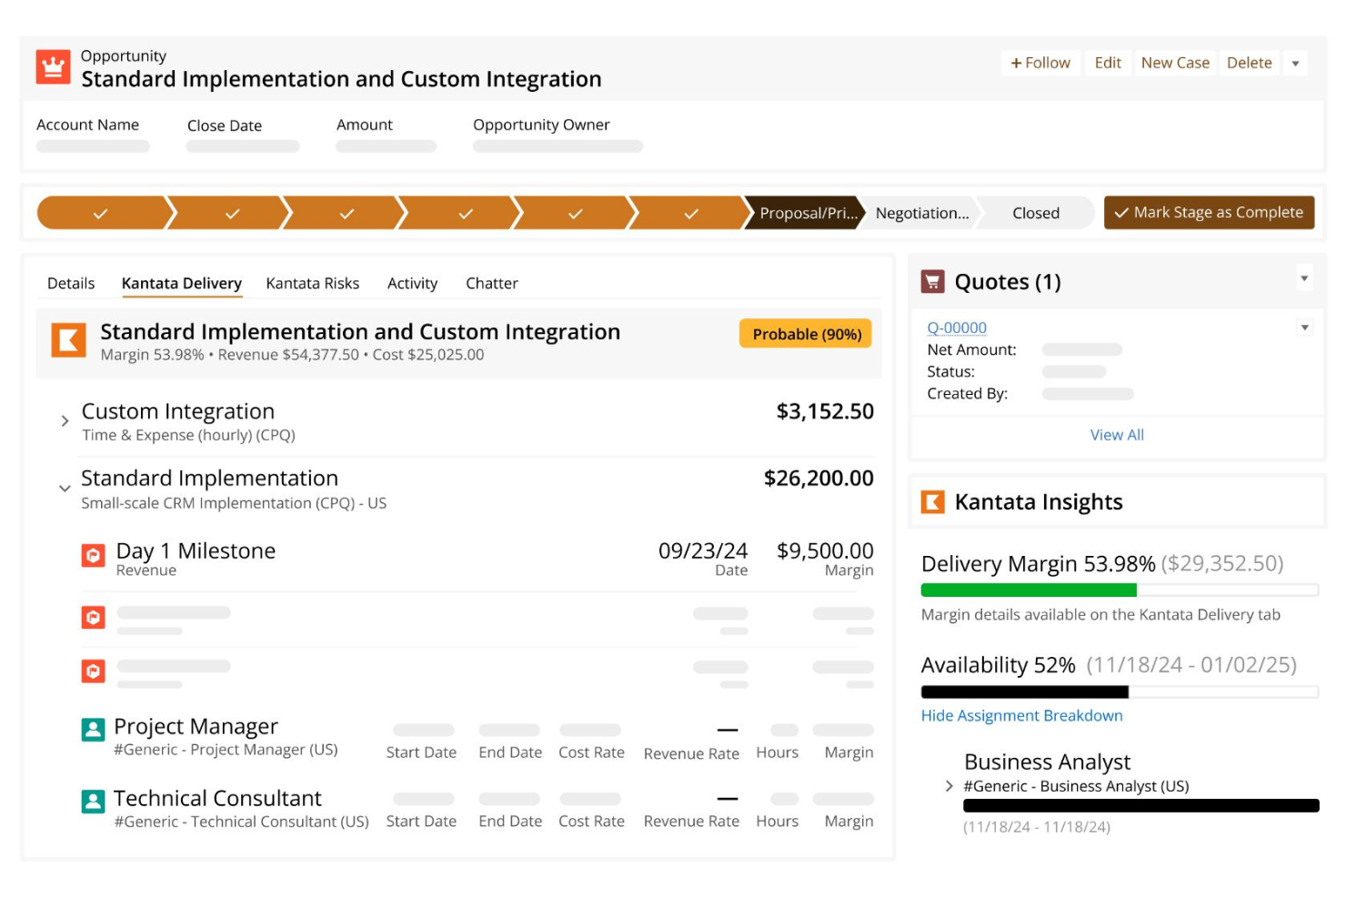The image size is (1346, 898).
Task: Click the $9,500.00 milestone margin
Action: 825,550
